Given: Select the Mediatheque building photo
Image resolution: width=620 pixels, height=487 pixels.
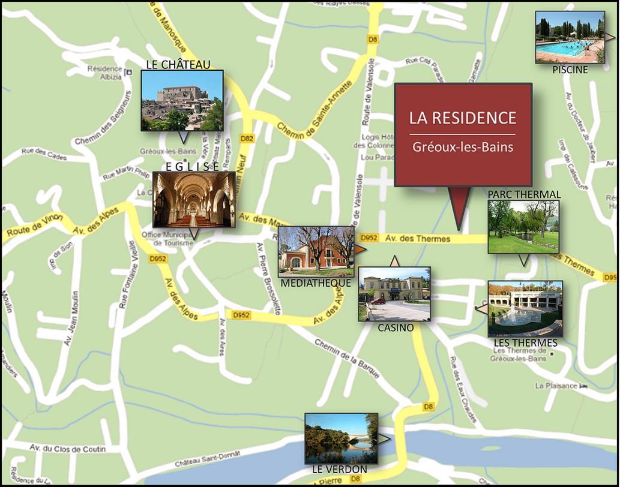Looking at the screenshot, I should tap(316, 251).
